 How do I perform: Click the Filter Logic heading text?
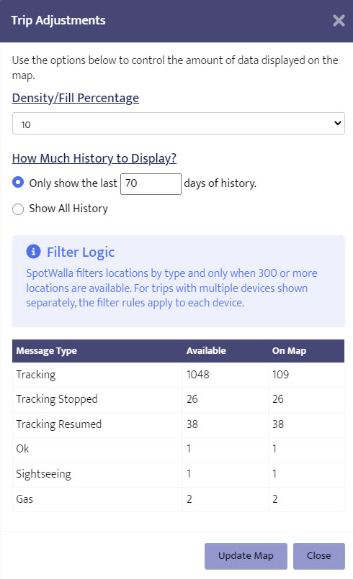point(81,252)
